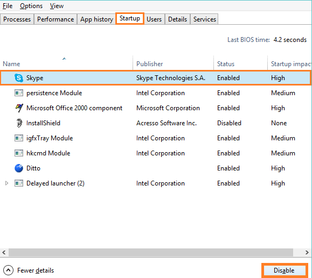The image size is (312, 278).
Task: Collapse view with the Fewer details chevron
Action: coord(9,270)
